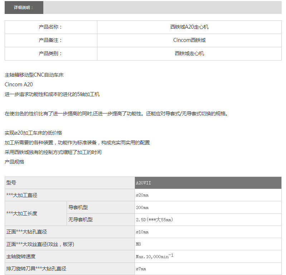Screen dimensions: 286x275
Task: Select the Cincom A20 text line
Action: pos(19,85)
